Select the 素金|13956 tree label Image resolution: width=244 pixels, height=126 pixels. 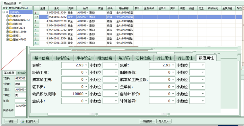[20, 32]
